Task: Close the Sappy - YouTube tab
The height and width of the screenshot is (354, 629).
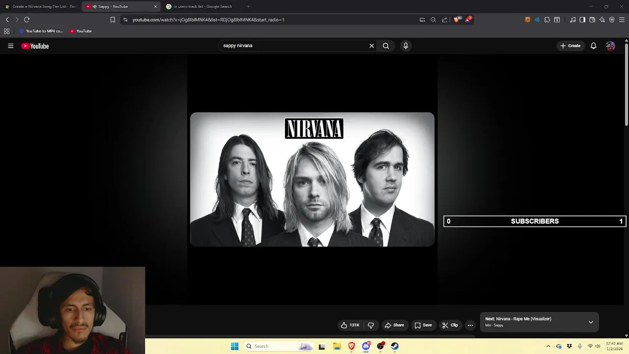Action: click(155, 6)
